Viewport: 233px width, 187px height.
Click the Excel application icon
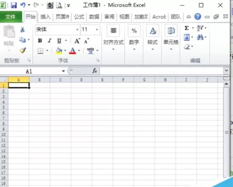[x=3, y=5]
